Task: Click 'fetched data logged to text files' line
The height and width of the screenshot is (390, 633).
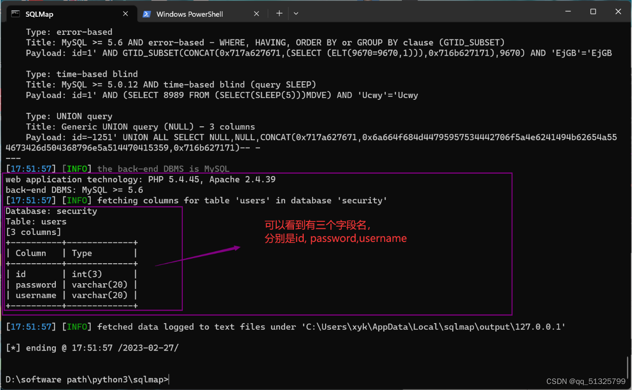Action: coord(286,327)
